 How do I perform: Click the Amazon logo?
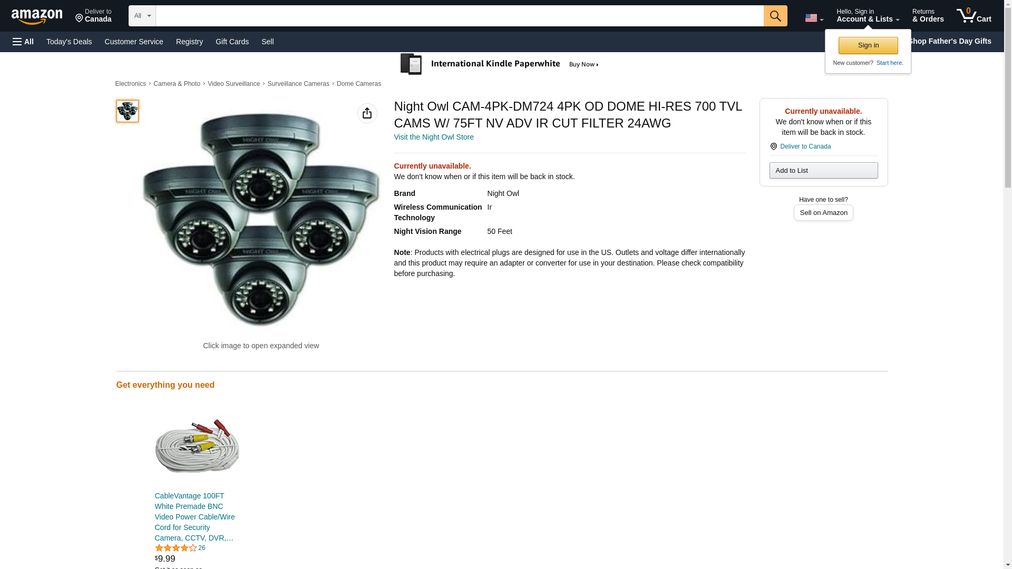click(37, 16)
